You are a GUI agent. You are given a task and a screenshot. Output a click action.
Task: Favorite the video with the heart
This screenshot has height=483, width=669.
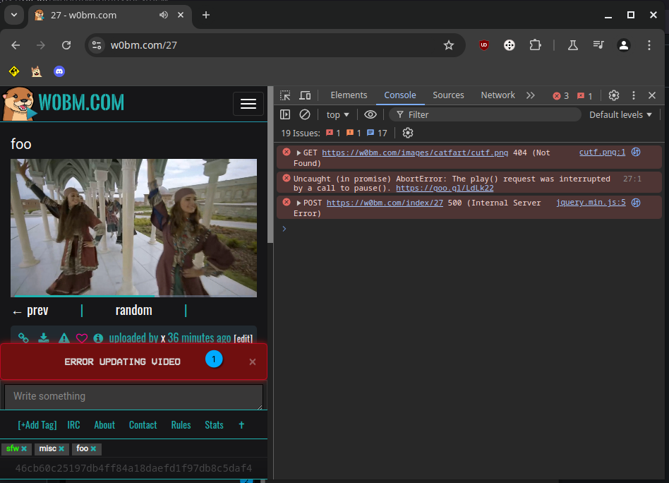click(81, 338)
